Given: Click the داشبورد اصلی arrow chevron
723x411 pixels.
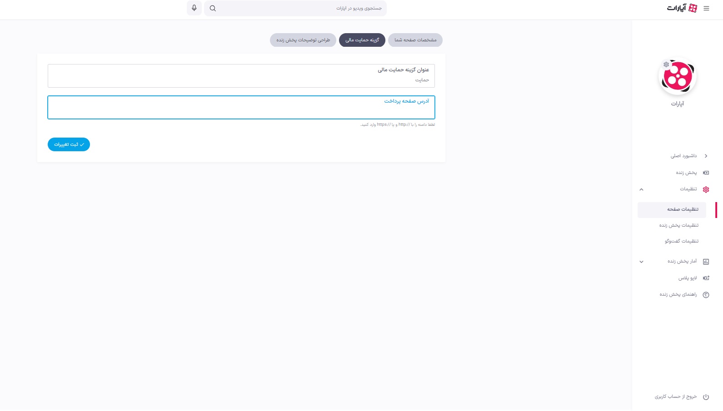Looking at the screenshot, I should click(706, 156).
